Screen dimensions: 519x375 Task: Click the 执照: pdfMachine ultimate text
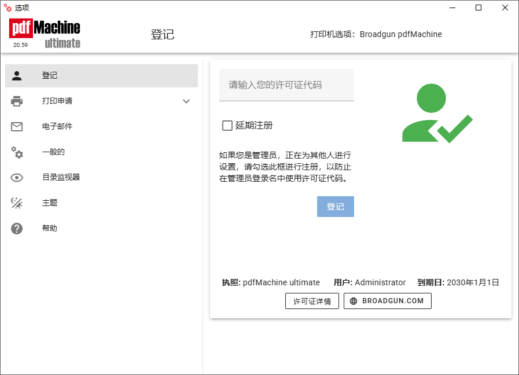pos(271,282)
